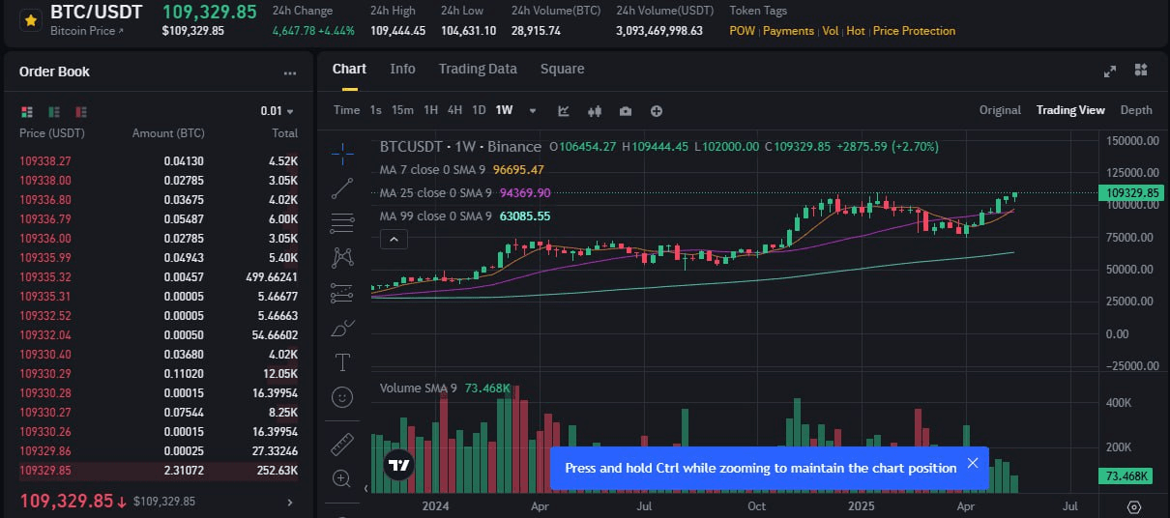Open the Trading Data tab
The height and width of the screenshot is (518, 1170).
click(478, 69)
